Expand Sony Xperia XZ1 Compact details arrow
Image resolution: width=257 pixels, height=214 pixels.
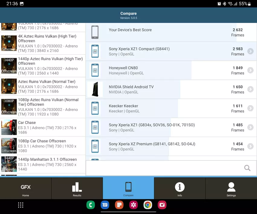(250, 51)
